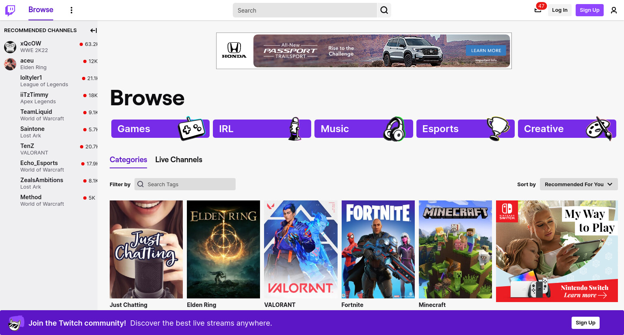Open the Music category button
The width and height of the screenshot is (624, 335).
click(364, 129)
